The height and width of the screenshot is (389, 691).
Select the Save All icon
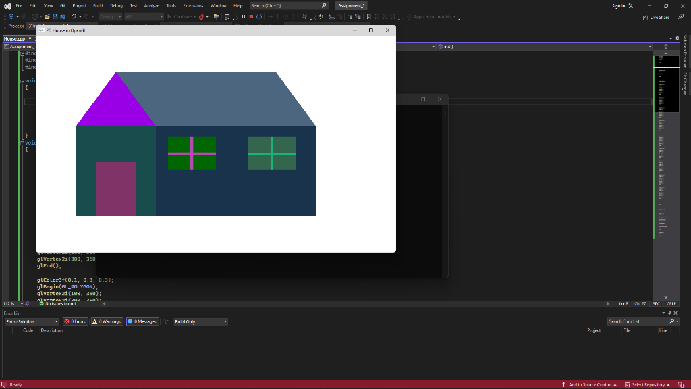tap(63, 17)
